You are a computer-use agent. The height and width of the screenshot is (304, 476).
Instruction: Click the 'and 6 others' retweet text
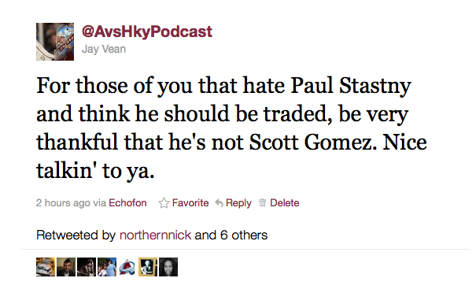pyautogui.click(x=231, y=235)
